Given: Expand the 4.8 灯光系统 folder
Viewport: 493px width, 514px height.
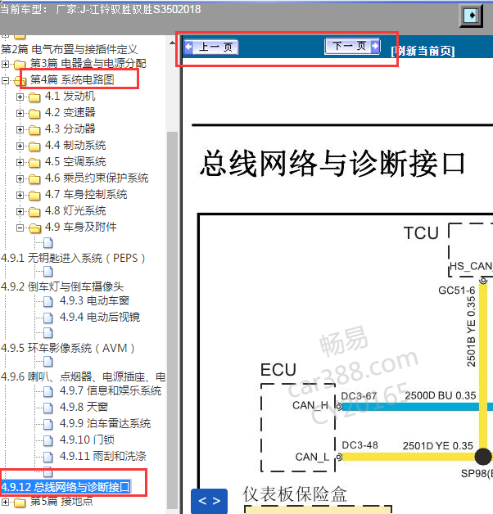Looking at the screenshot, I should tap(20, 212).
